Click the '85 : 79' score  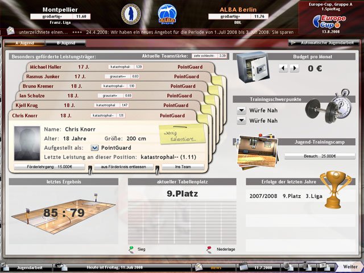(64, 212)
